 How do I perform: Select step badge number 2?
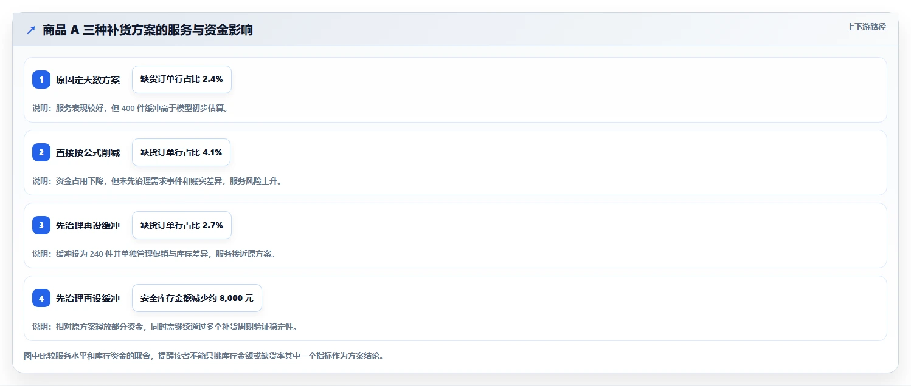[x=41, y=152]
